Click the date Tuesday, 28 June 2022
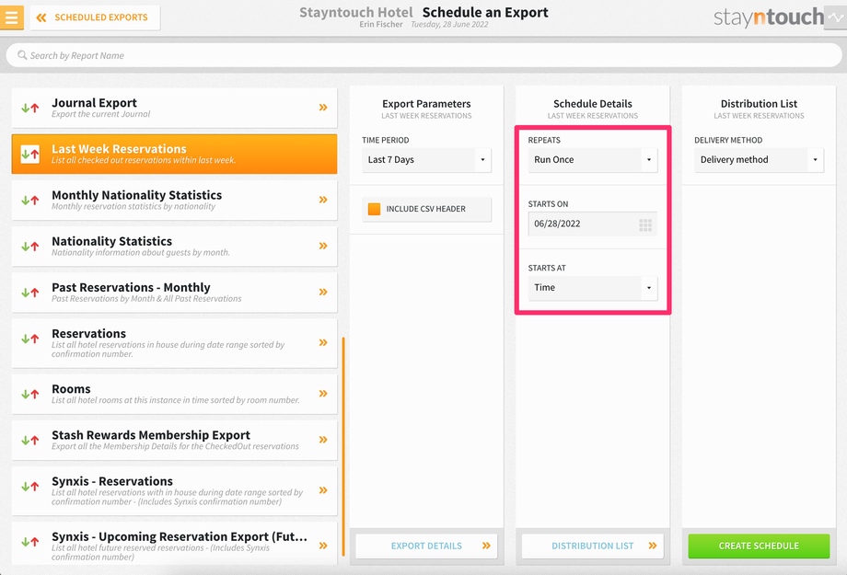847x575 pixels. (x=449, y=24)
